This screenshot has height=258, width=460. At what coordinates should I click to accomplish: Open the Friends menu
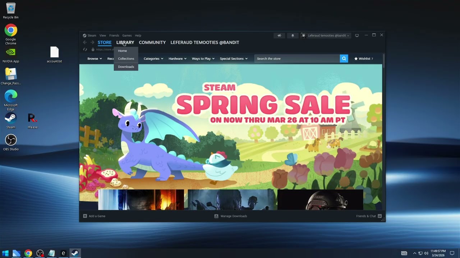click(x=114, y=35)
